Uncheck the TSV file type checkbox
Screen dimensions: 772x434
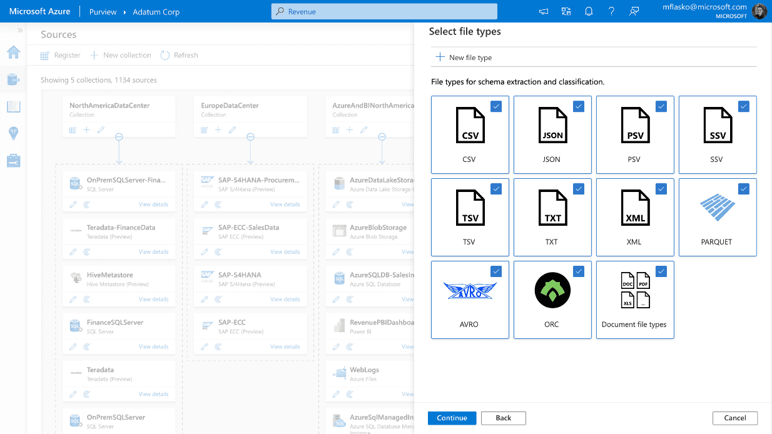(496, 189)
